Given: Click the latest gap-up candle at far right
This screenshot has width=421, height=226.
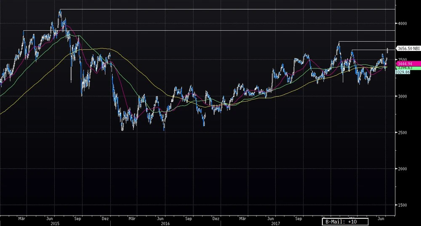Looking at the screenshot, I should click(x=387, y=51).
